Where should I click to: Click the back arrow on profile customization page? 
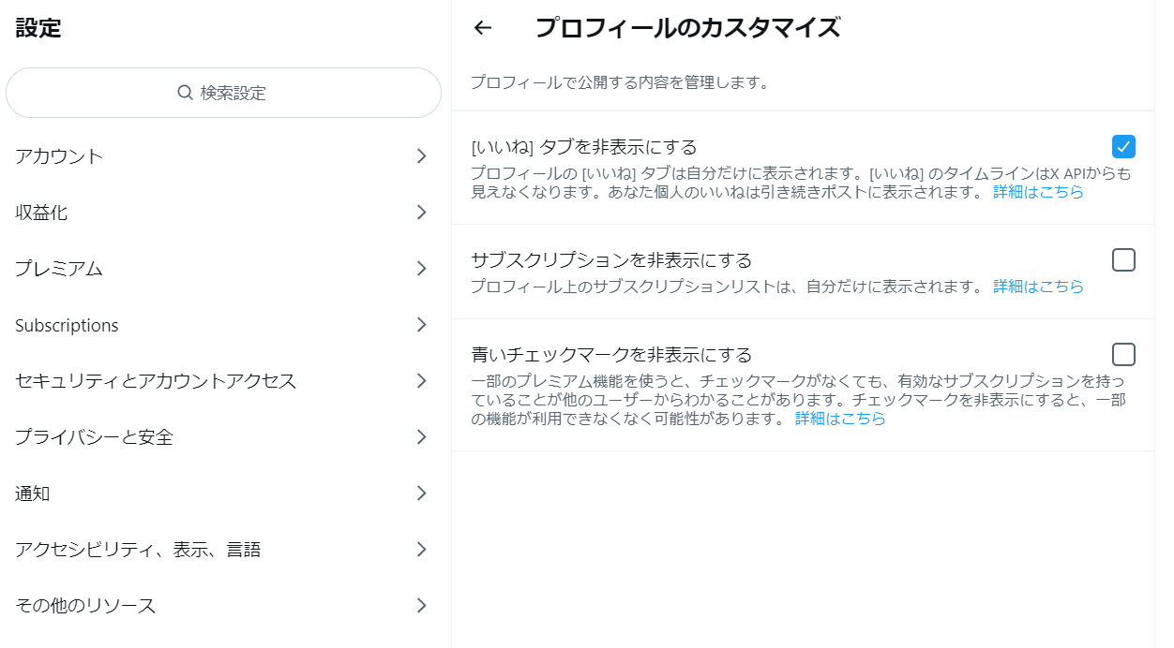pyautogui.click(x=482, y=27)
